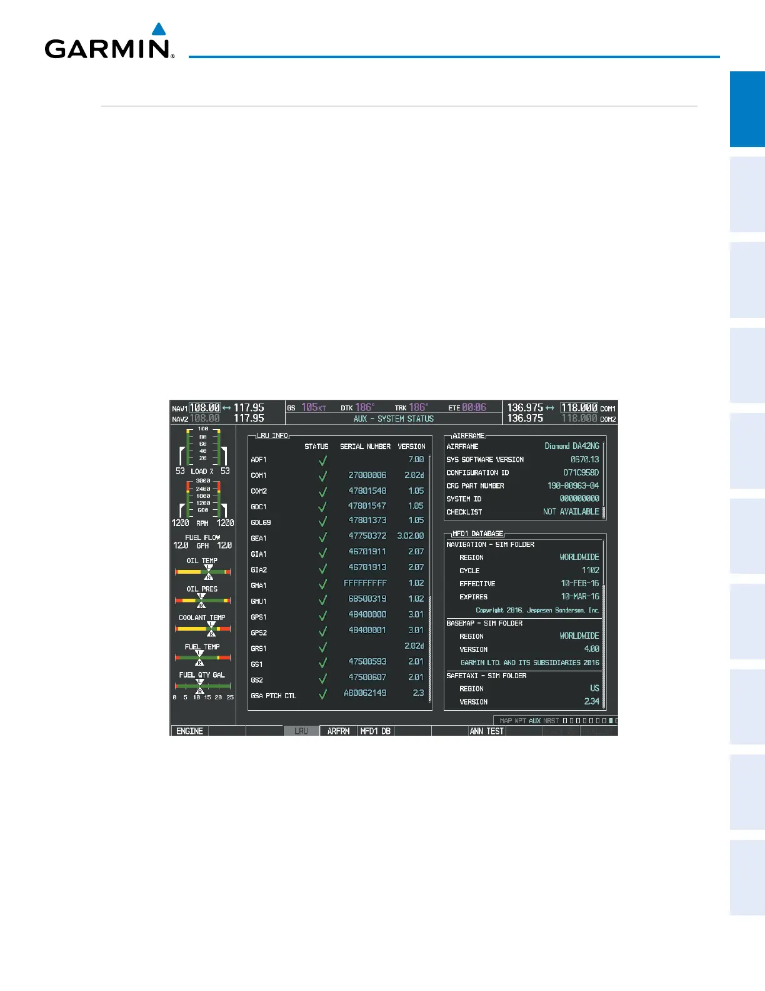Select the GPS1 status checkmark
The width and height of the screenshot is (765, 991).
click(x=322, y=616)
